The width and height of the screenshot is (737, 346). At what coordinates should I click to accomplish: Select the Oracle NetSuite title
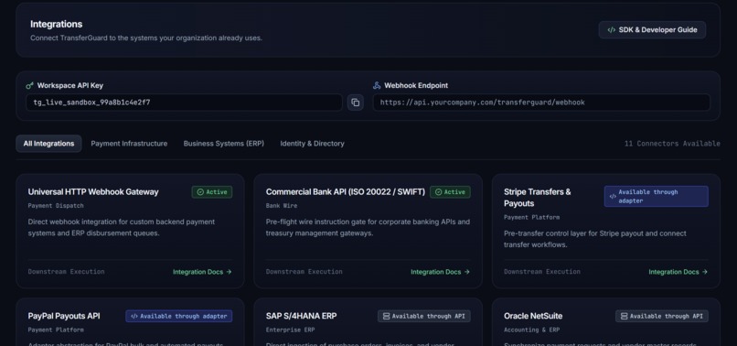tap(533, 316)
